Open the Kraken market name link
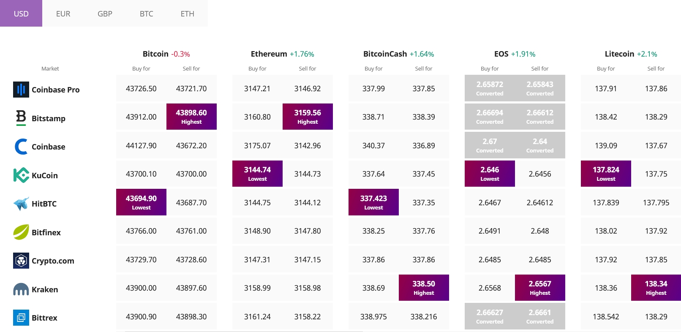 point(45,289)
